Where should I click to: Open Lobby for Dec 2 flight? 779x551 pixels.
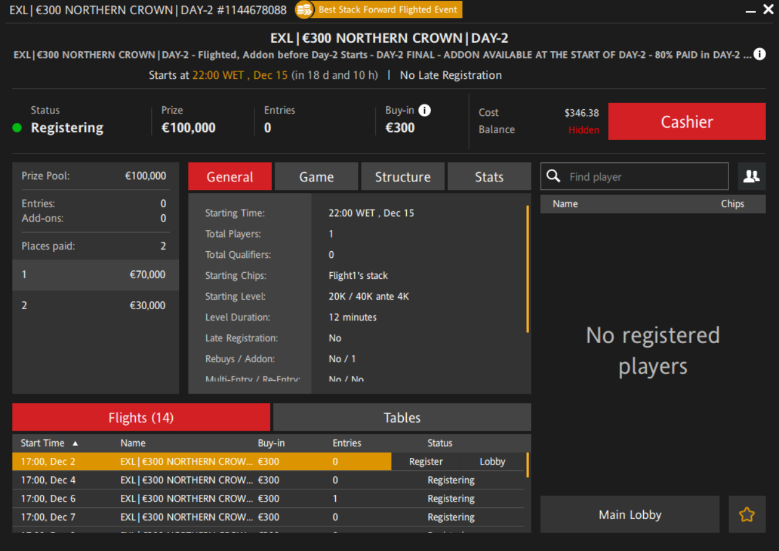(492, 462)
